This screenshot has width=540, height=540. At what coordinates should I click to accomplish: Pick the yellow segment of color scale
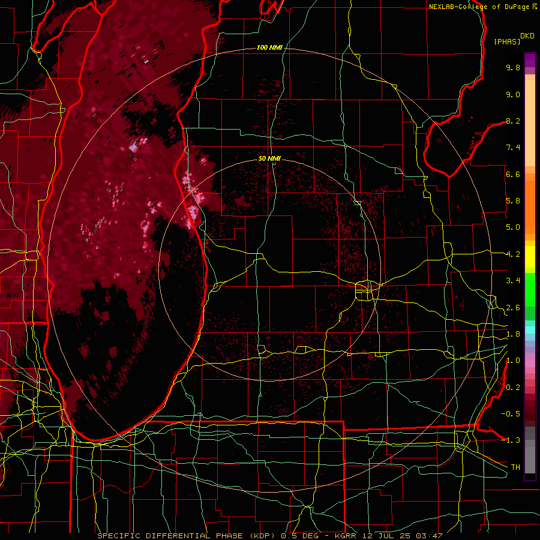530,257
